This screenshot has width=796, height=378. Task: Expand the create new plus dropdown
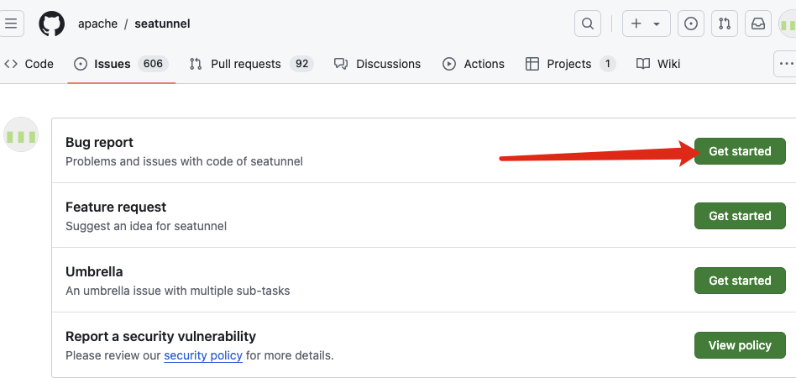(x=646, y=24)
